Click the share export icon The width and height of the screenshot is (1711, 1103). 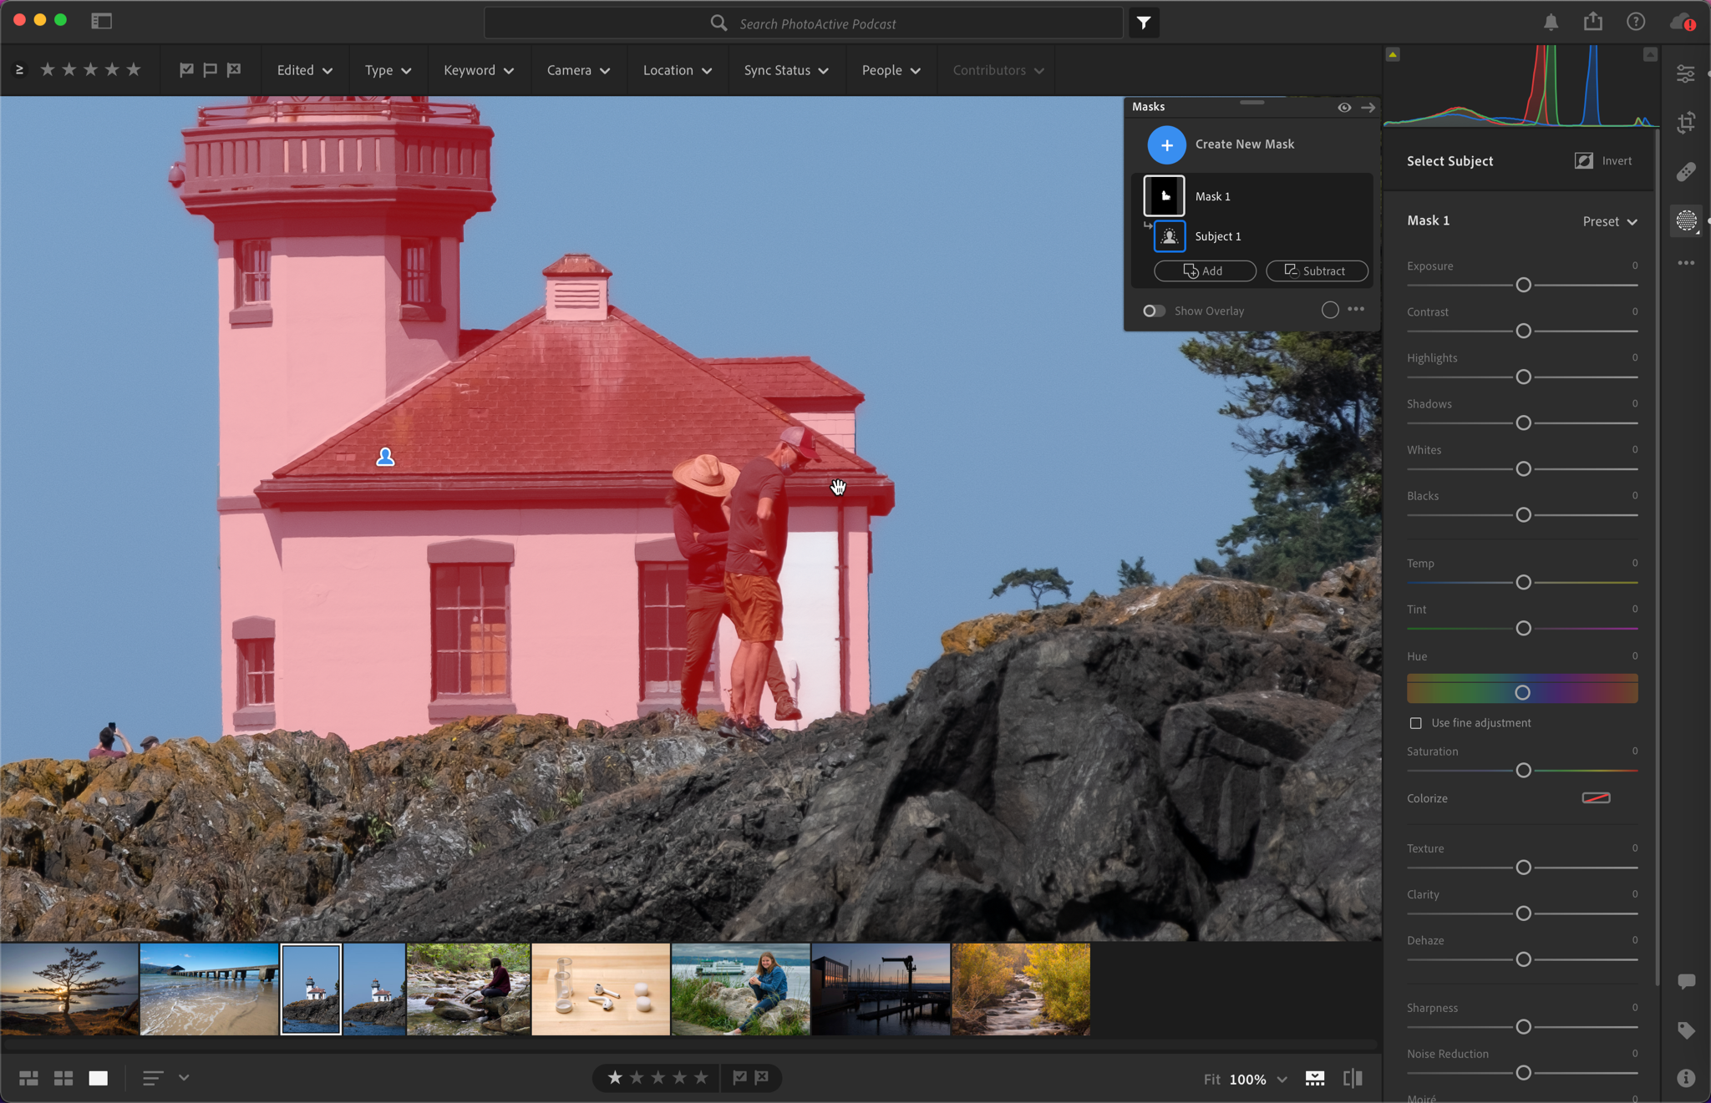point(1593,22)
